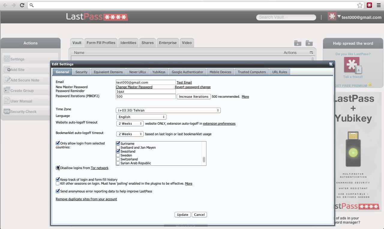Open the Equivalent Domains tab

(108, 72)
